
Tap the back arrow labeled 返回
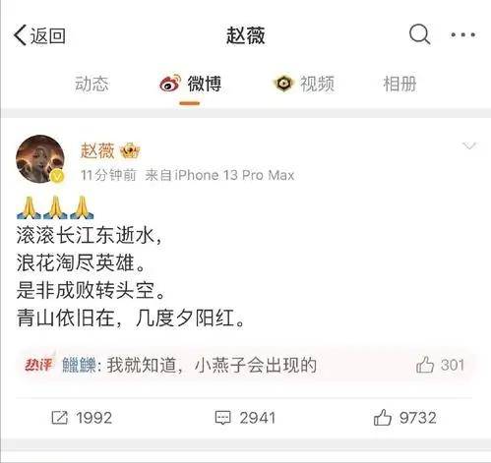click(39, 35)
